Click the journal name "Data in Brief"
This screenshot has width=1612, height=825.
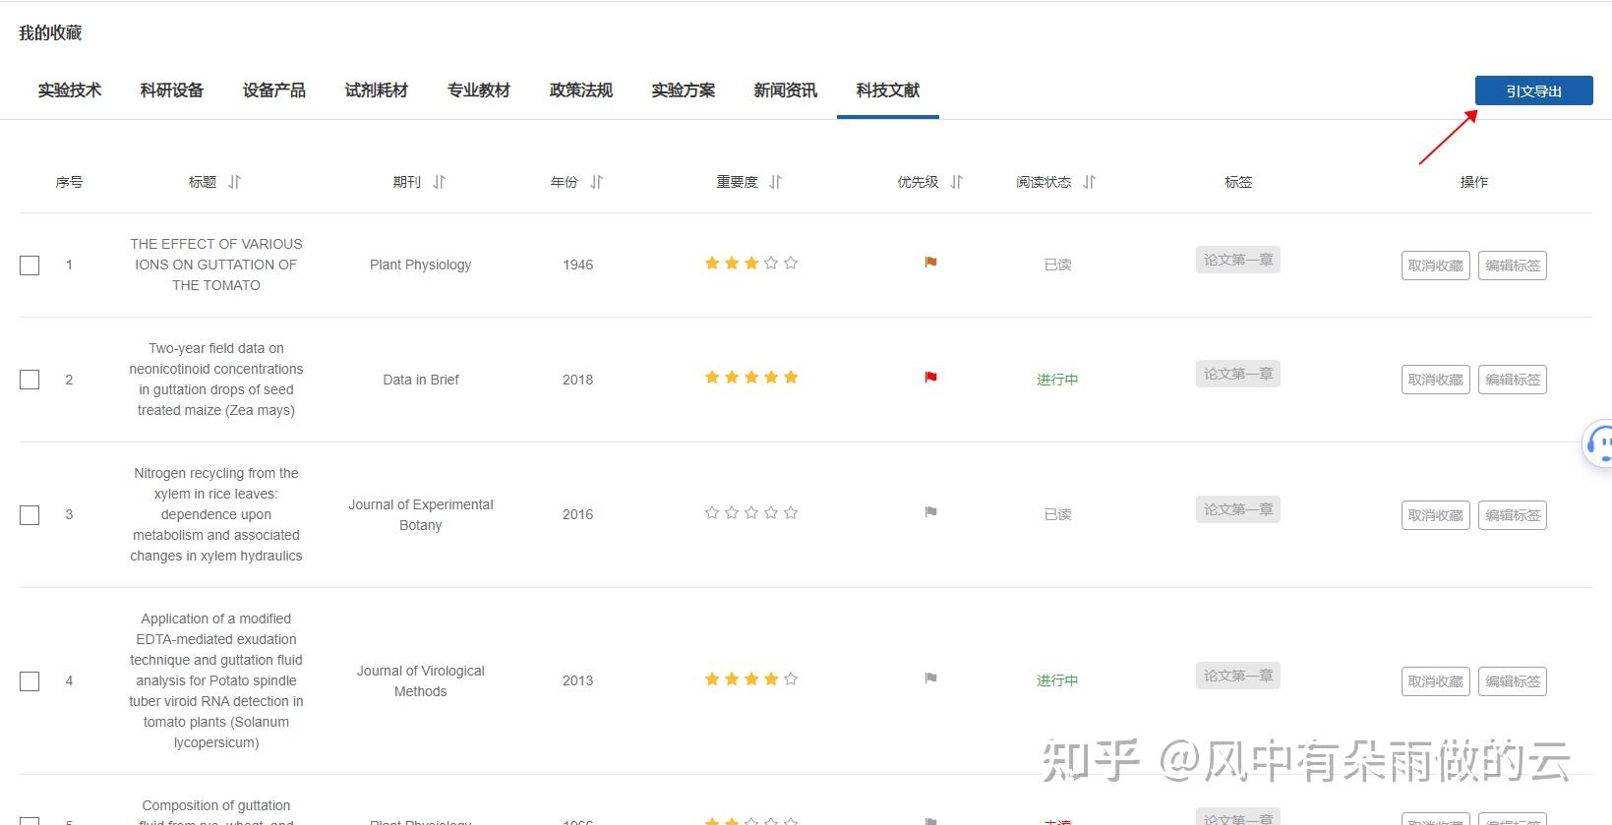(421, 380)
